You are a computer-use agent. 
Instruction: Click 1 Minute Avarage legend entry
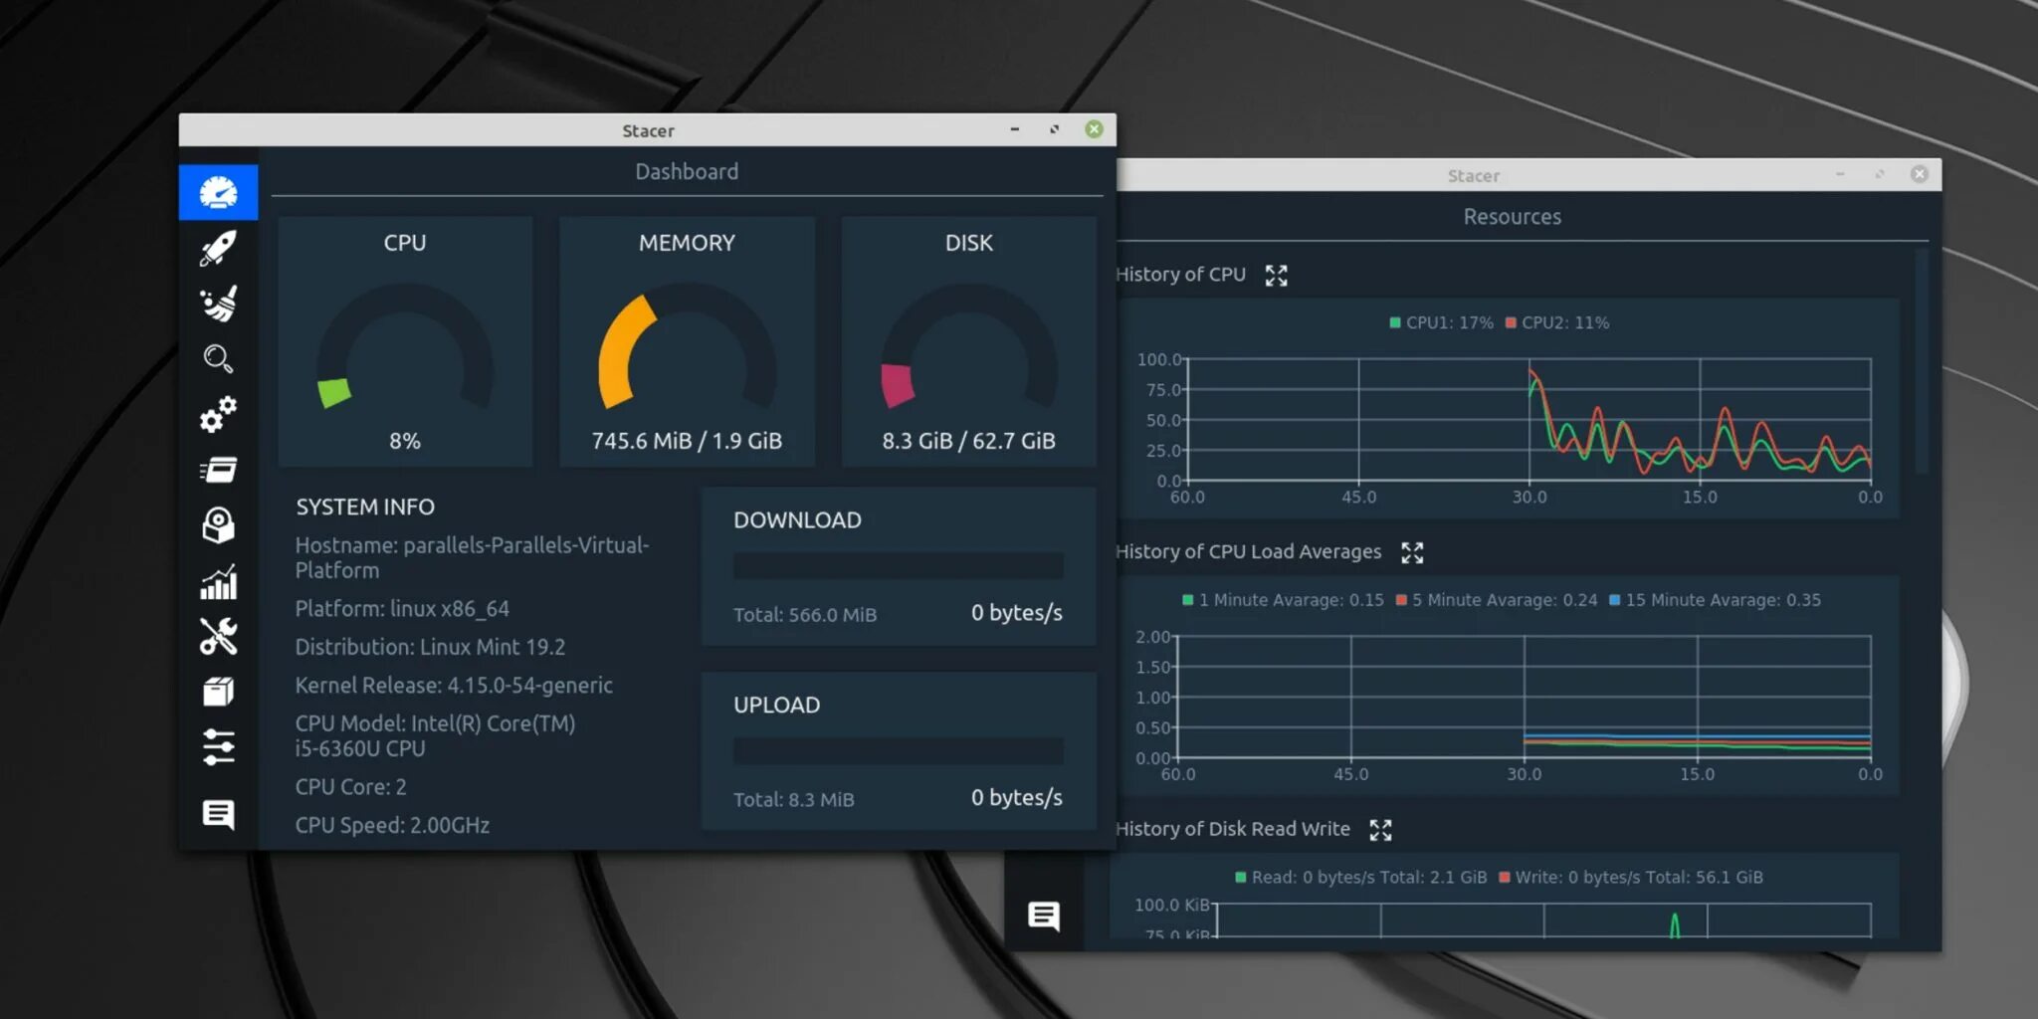[x=1282, y=600]
